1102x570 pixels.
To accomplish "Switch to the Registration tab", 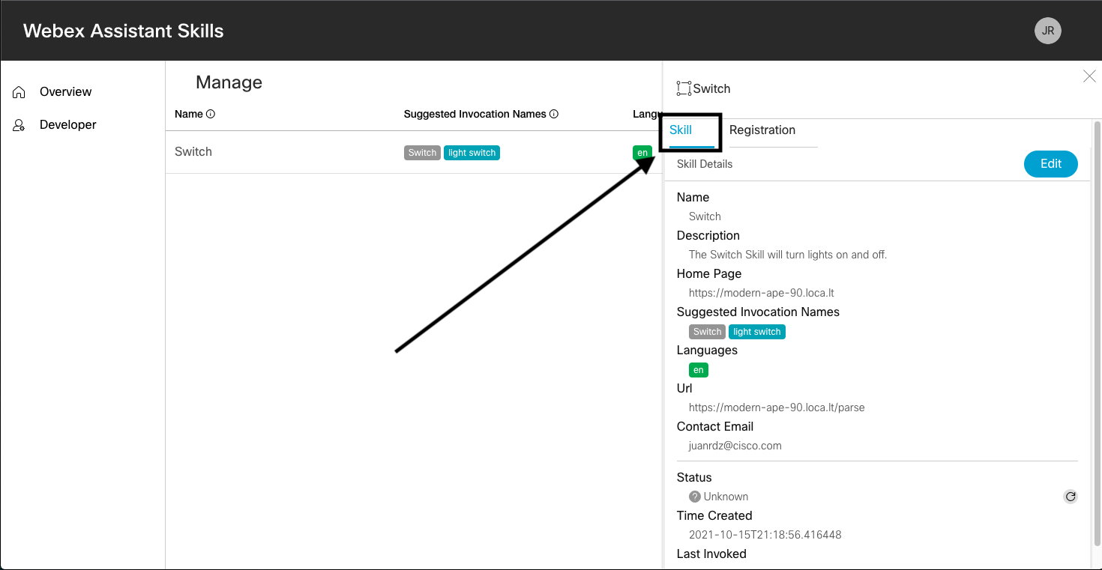I will point(762,130).
